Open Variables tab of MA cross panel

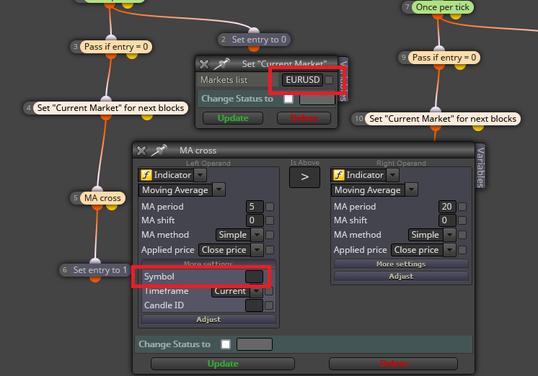[x=480, y=167]
